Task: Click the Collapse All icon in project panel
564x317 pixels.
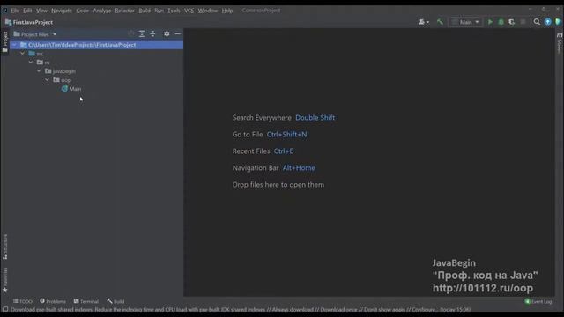Action: pos(152,33)
